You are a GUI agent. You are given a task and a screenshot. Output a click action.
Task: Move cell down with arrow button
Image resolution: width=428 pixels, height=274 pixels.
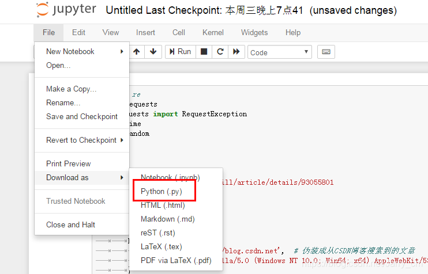153,51
